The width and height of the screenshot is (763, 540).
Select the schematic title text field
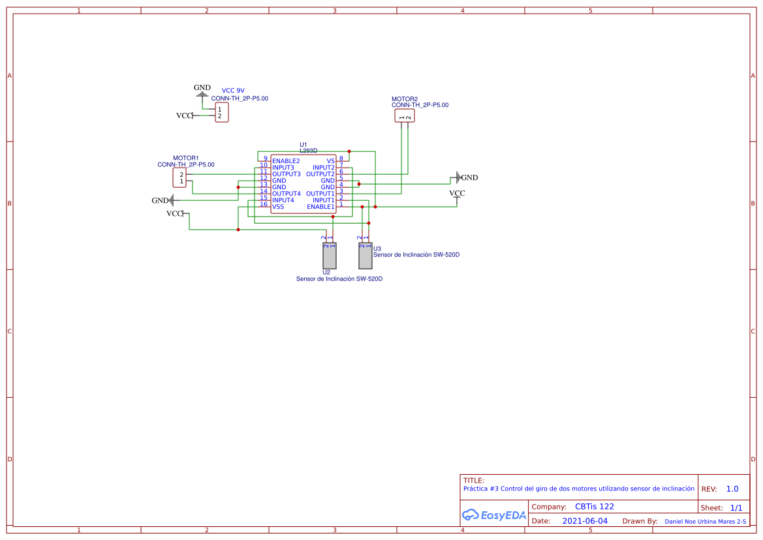pyautogui.click(x=578, y=488)
